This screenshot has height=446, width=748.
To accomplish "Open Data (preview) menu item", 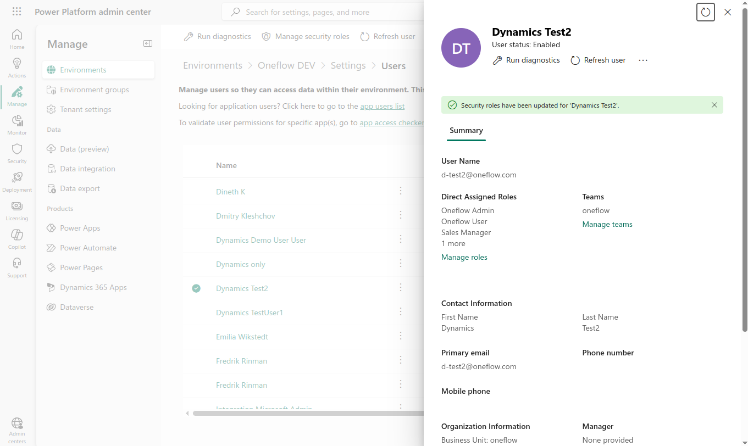I will tap(98, 149).
